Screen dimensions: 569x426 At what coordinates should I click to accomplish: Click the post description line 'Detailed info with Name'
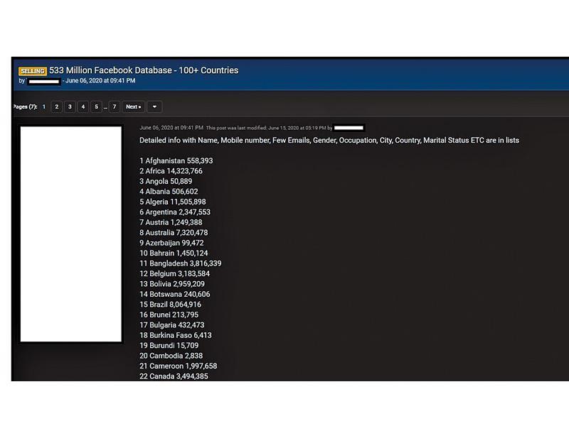tap(329, 140)
